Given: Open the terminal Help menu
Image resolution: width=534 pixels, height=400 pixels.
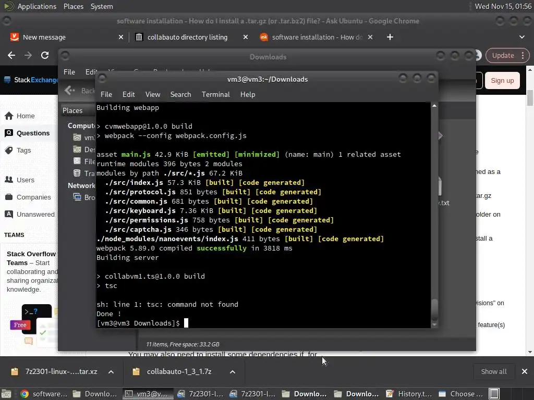Looking at the screenshot, I should click(x=248, y=95).
